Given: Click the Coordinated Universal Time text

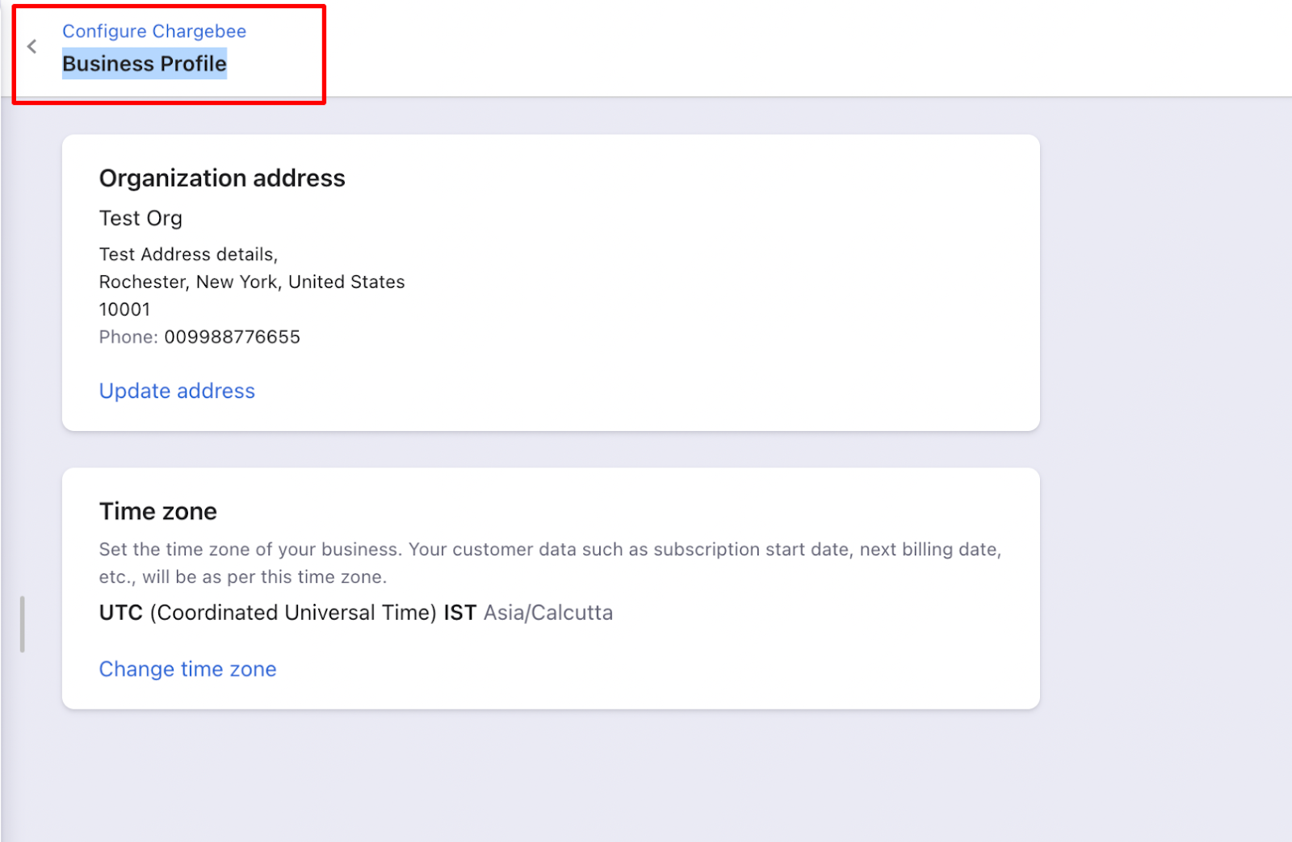Looking at the screenshot, I should 294,613.
